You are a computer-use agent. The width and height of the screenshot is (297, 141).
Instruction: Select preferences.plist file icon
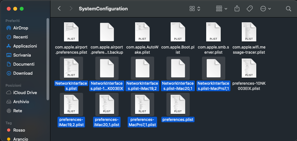pos(178,104)
